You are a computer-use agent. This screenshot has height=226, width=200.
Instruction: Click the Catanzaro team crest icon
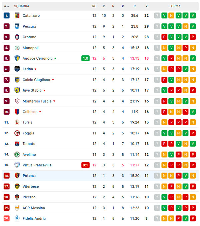[17, 16]
